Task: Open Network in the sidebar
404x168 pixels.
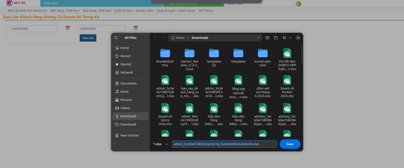Action: click(x=130, y=72)
